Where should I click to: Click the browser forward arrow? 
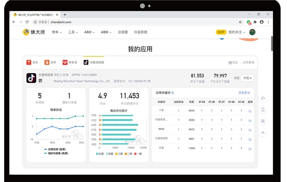point(21,22)
